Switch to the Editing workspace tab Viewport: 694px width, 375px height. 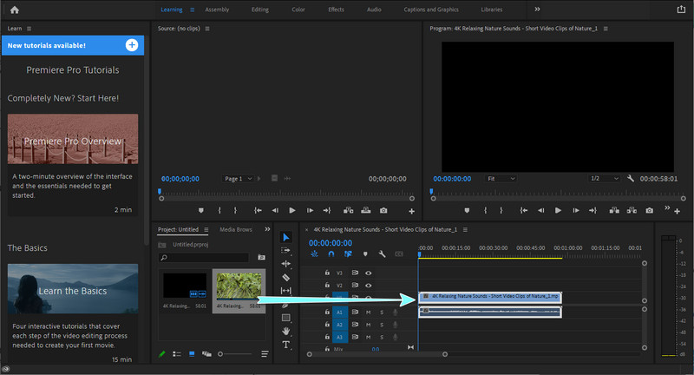pos(259,10)
